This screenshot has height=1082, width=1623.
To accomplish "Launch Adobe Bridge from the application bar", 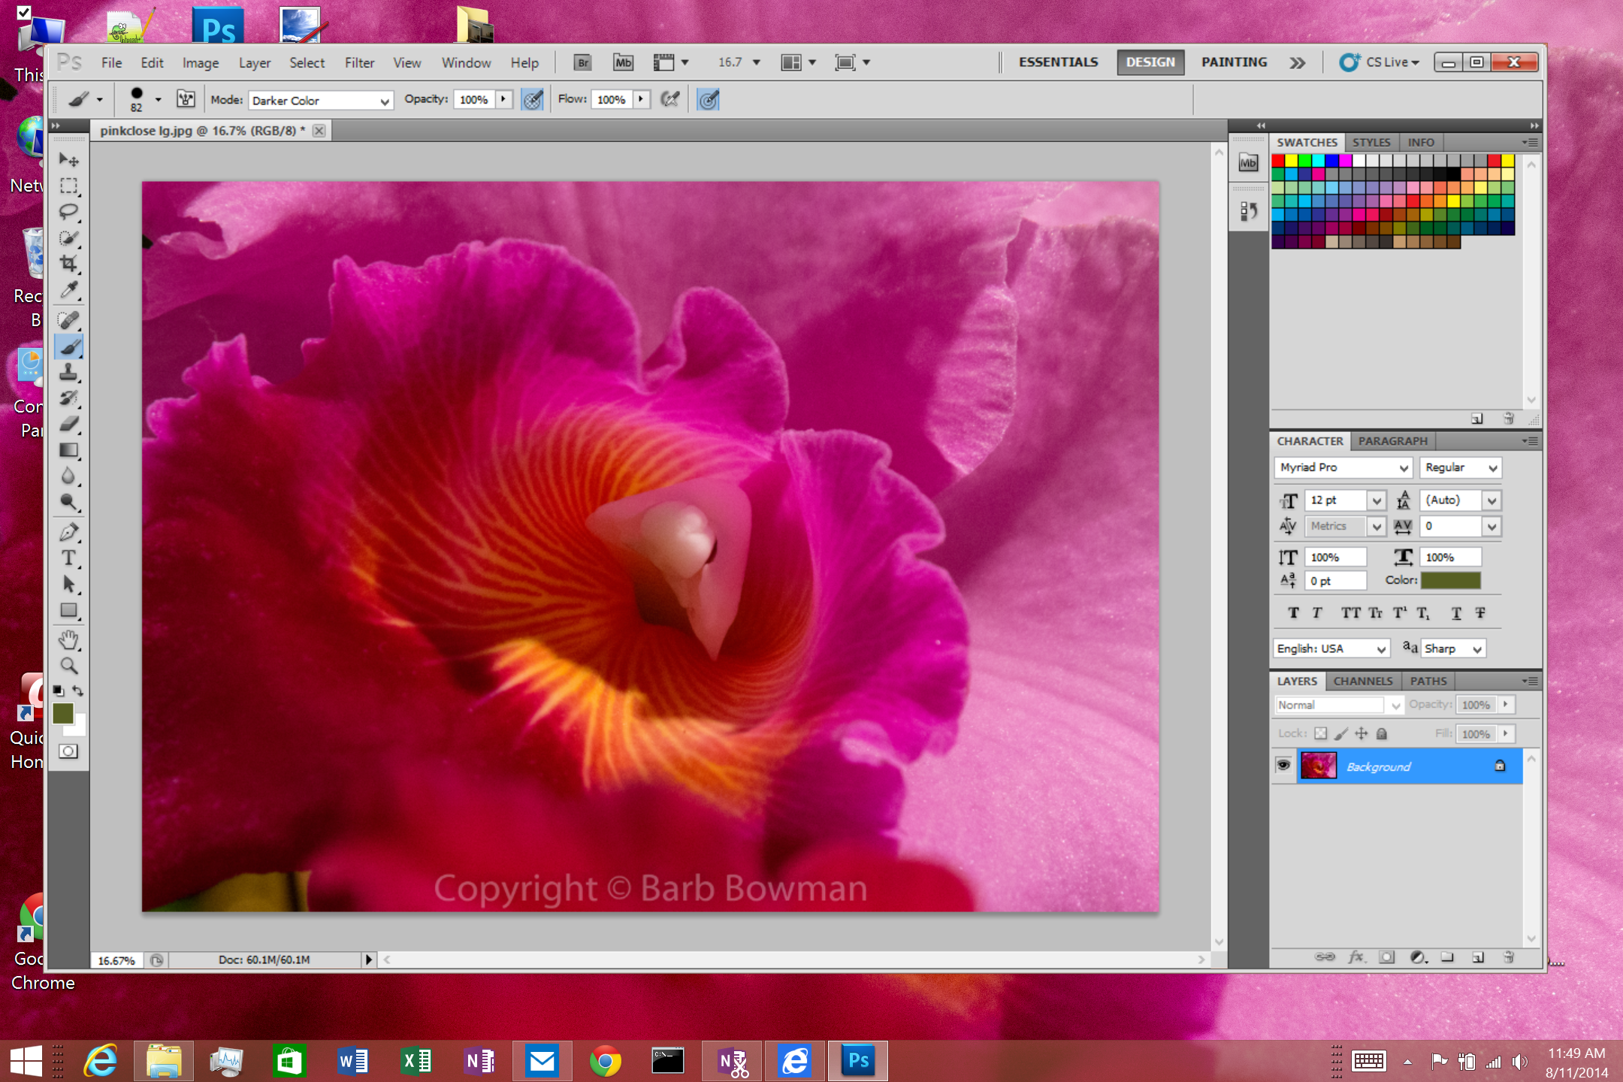I will [x=582, y=62].
